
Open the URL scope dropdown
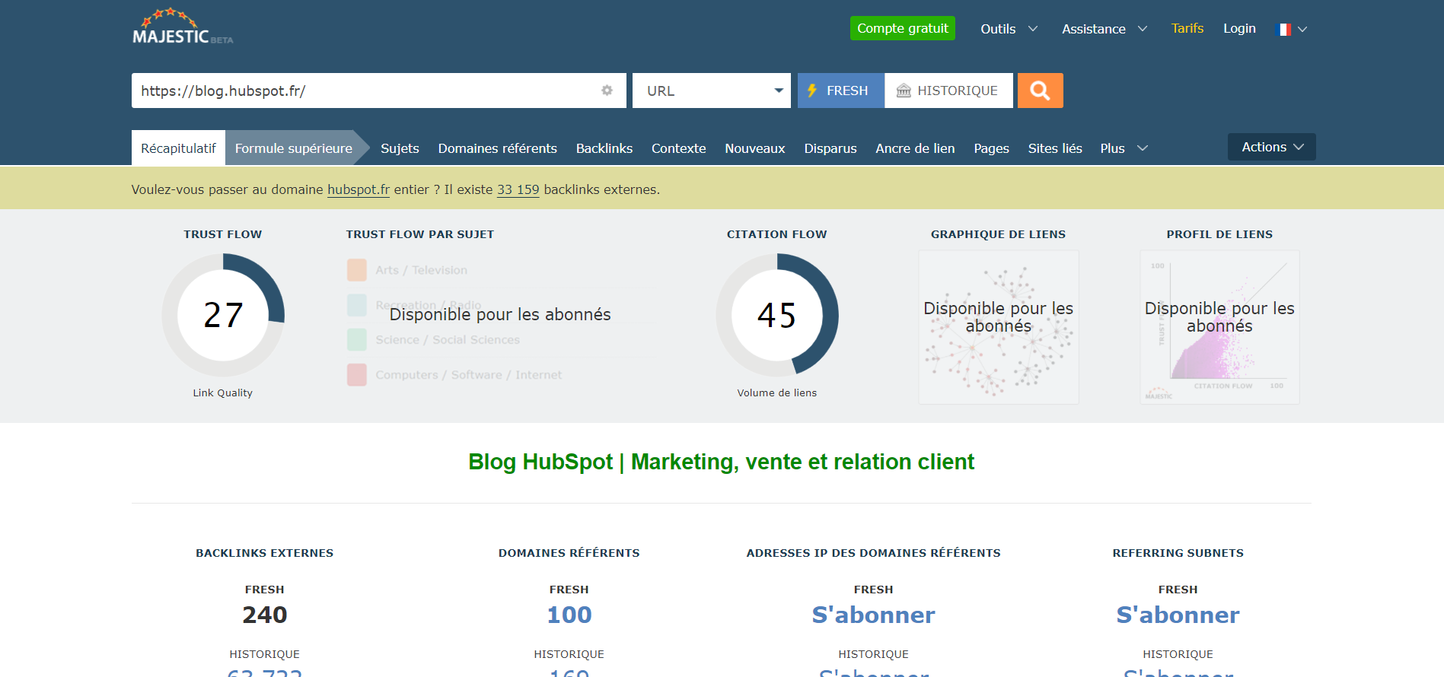point(711,91)
